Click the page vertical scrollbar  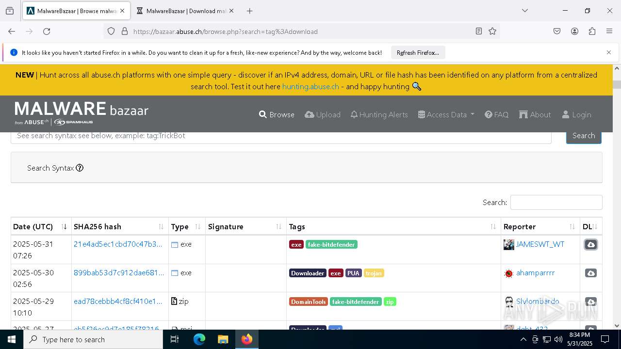coord(617,197)
